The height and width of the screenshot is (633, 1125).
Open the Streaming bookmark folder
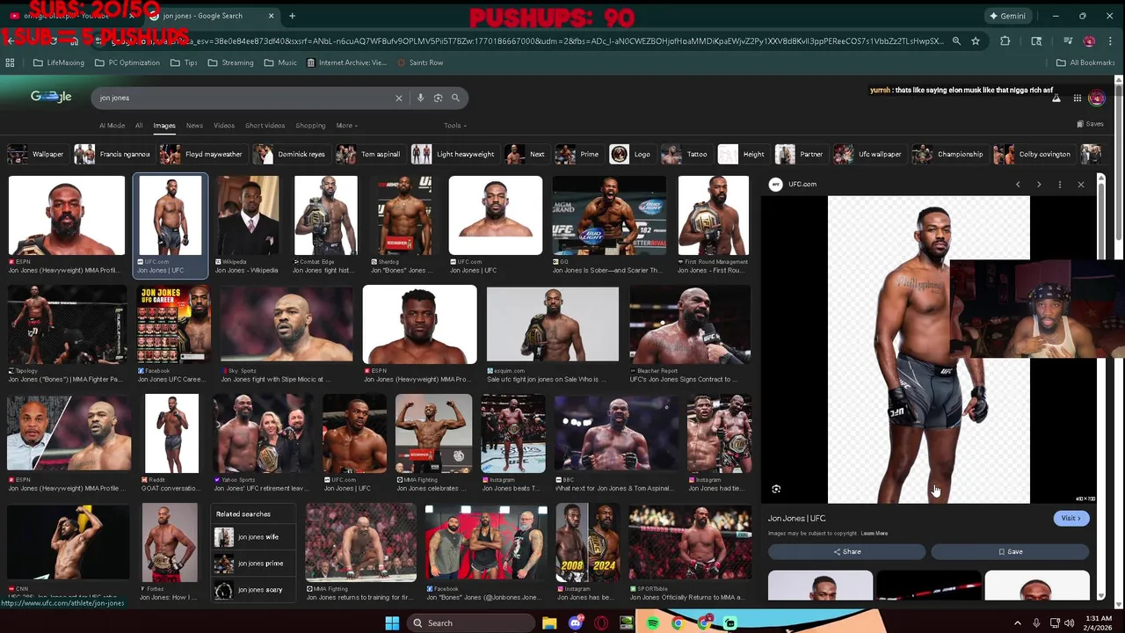click(230, 62)
